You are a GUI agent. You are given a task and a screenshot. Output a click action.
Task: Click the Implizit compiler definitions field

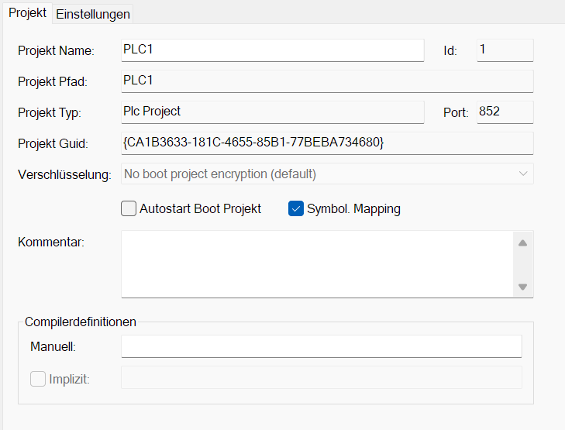(x=321, y=377)
